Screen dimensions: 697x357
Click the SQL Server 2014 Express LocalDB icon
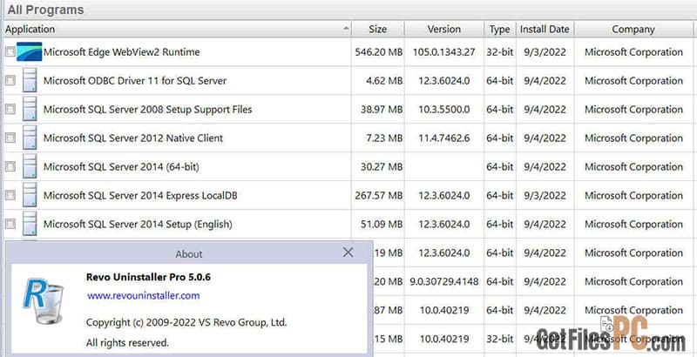[x=30, y=195]
